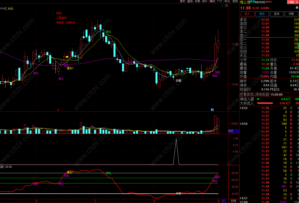Click the yellow 爆发! signal on price chart

[x=70, y=68]
